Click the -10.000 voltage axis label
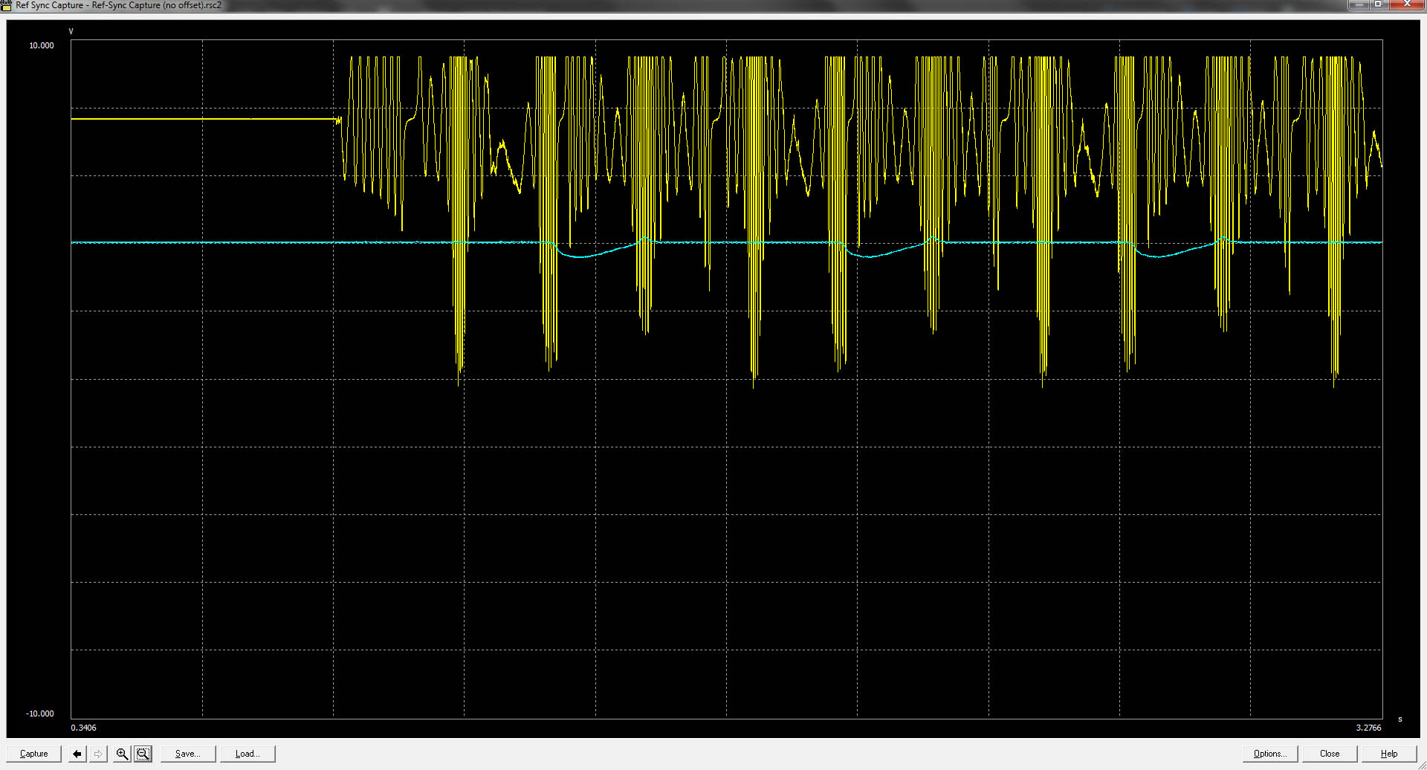Screen dimensions: 1427x770 pos(40,714)
